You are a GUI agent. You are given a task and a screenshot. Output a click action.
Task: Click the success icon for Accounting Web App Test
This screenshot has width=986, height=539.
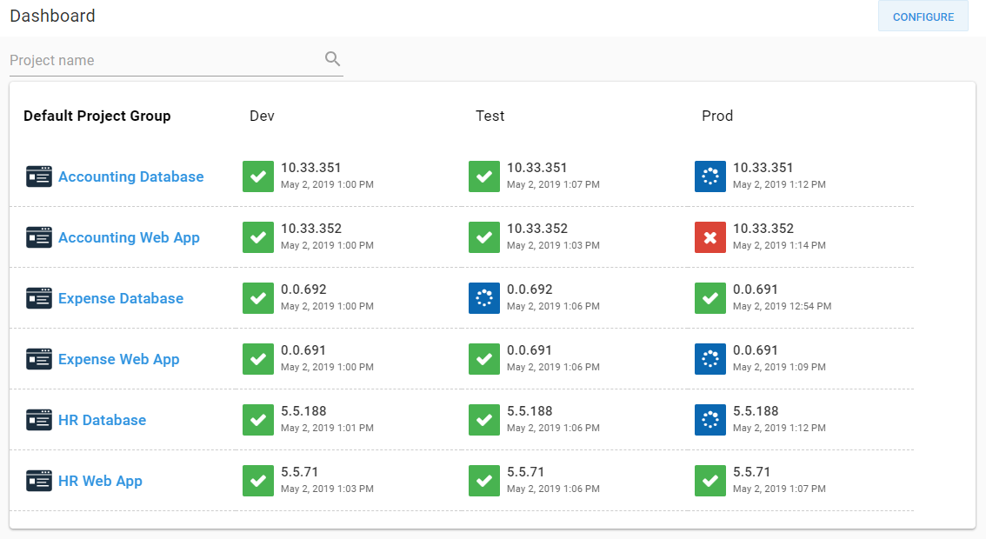[484, 236]
